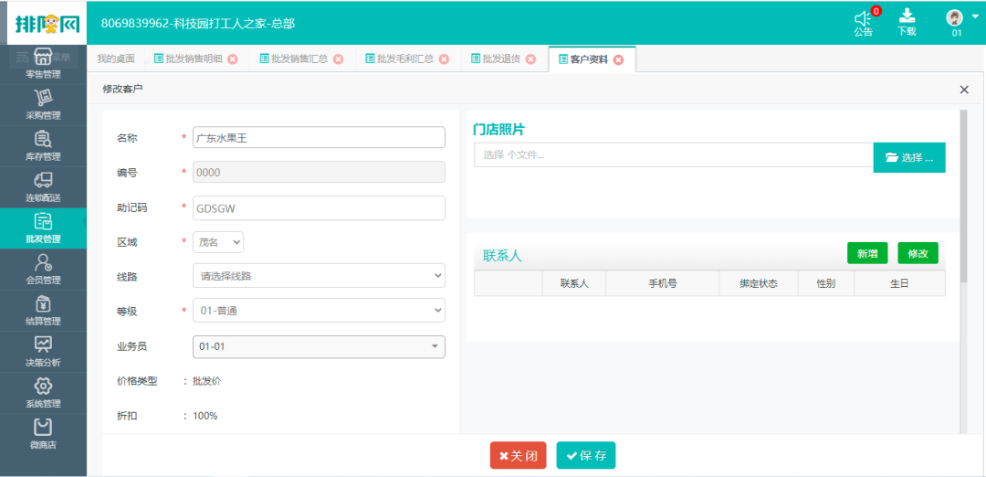986x477 pixels.
Task: Open the 业务员 combo box
Action: click(319, 346)
